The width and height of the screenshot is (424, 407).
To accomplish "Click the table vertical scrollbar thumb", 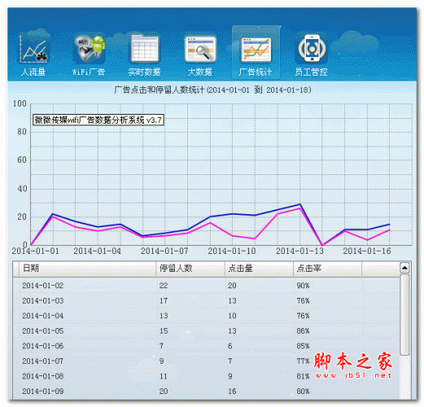I will click(x=404, y=314).
